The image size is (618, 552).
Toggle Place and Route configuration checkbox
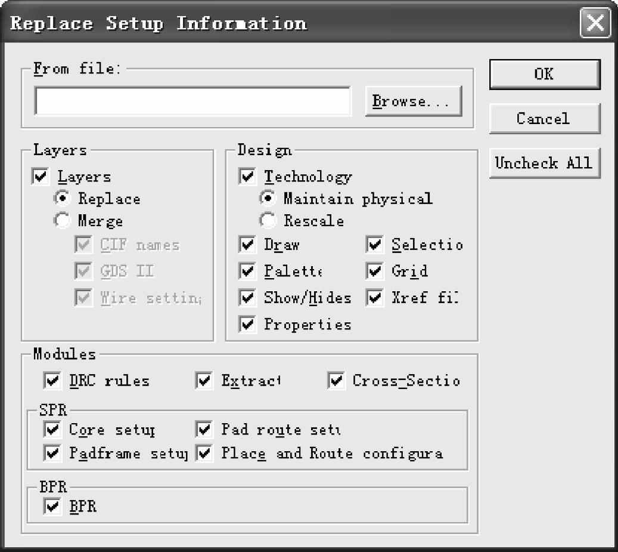click(x=204, y=454)
